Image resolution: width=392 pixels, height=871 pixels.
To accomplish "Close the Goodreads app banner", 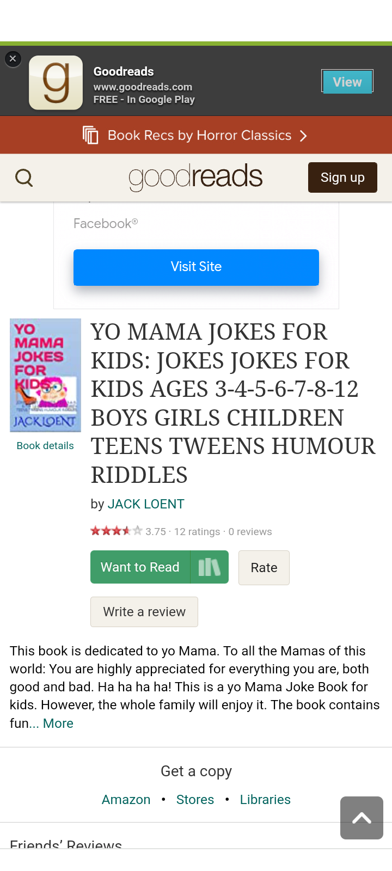I will (x=13, y=59).
